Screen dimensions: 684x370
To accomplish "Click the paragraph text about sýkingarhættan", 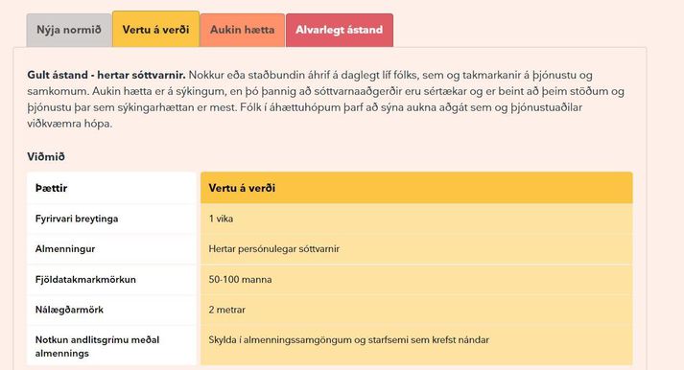I will coord(304,107).
